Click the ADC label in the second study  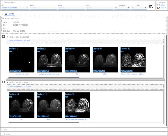click(x=77, y=119)
